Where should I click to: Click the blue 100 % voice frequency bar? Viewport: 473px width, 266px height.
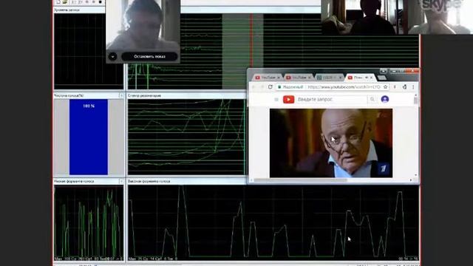tap(89, 137)
